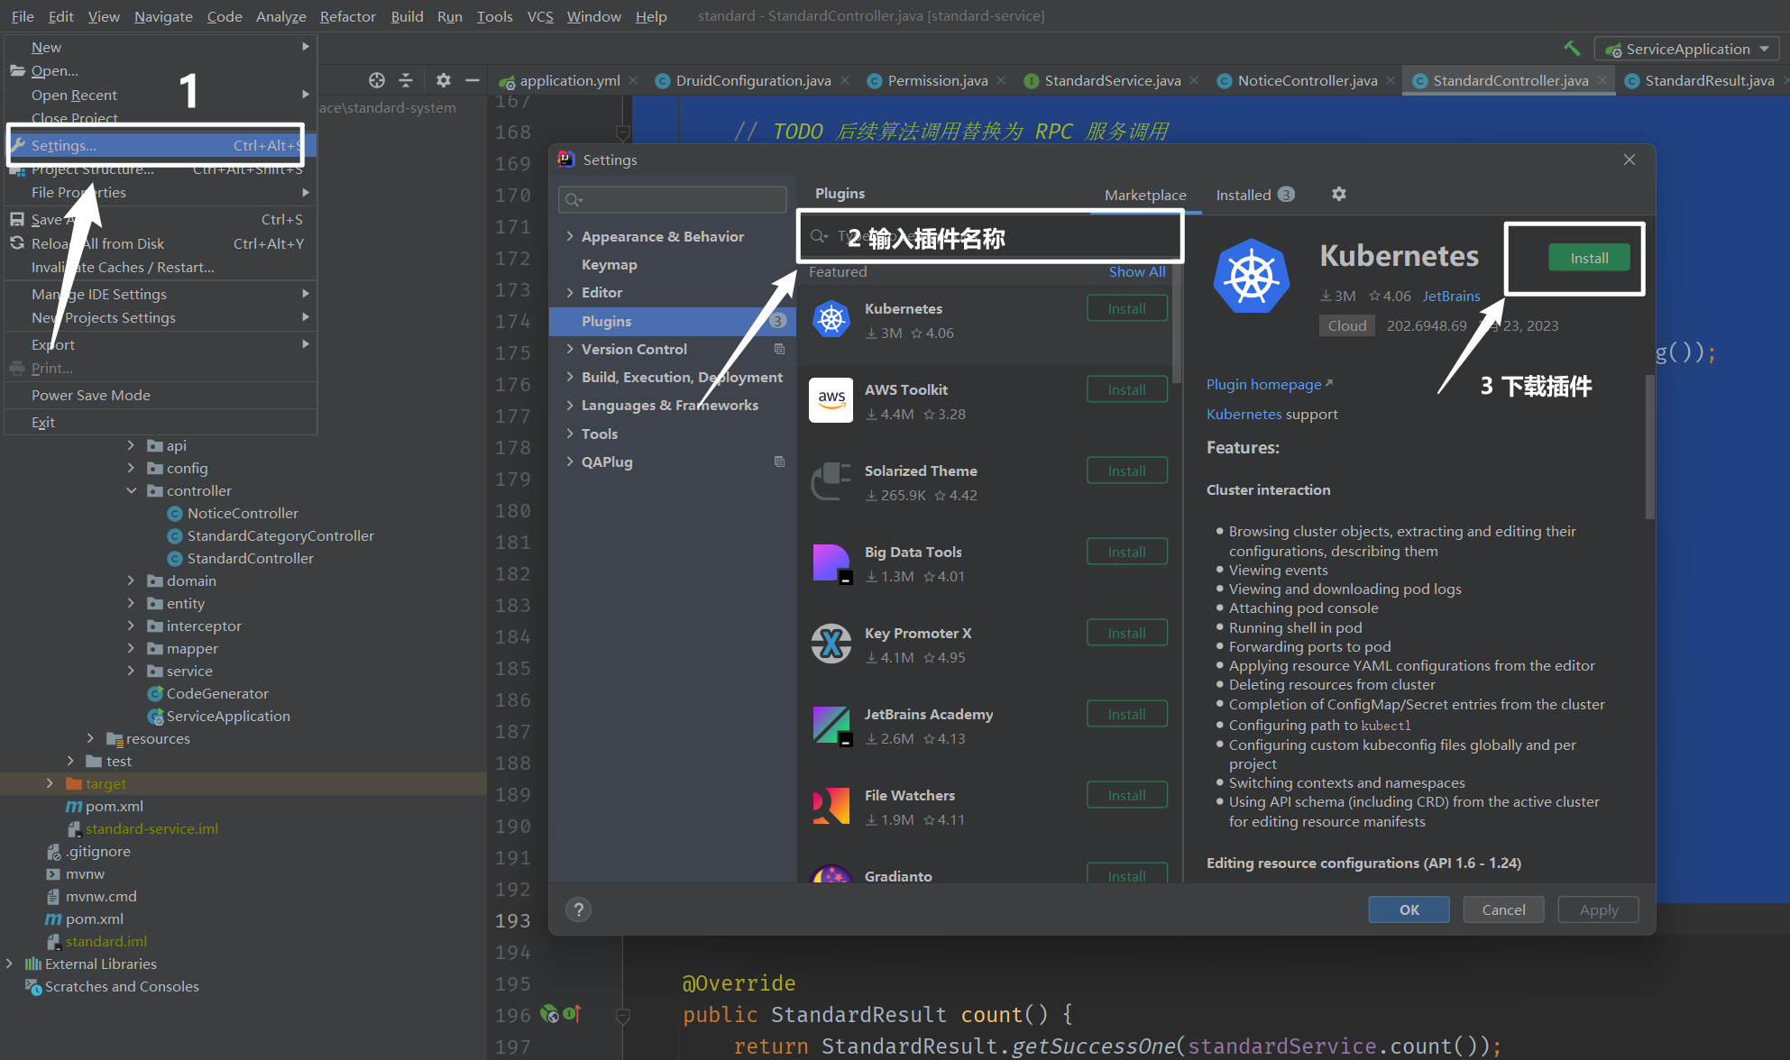
Task: Open plugins gear settings icon
Action: 1339,194
